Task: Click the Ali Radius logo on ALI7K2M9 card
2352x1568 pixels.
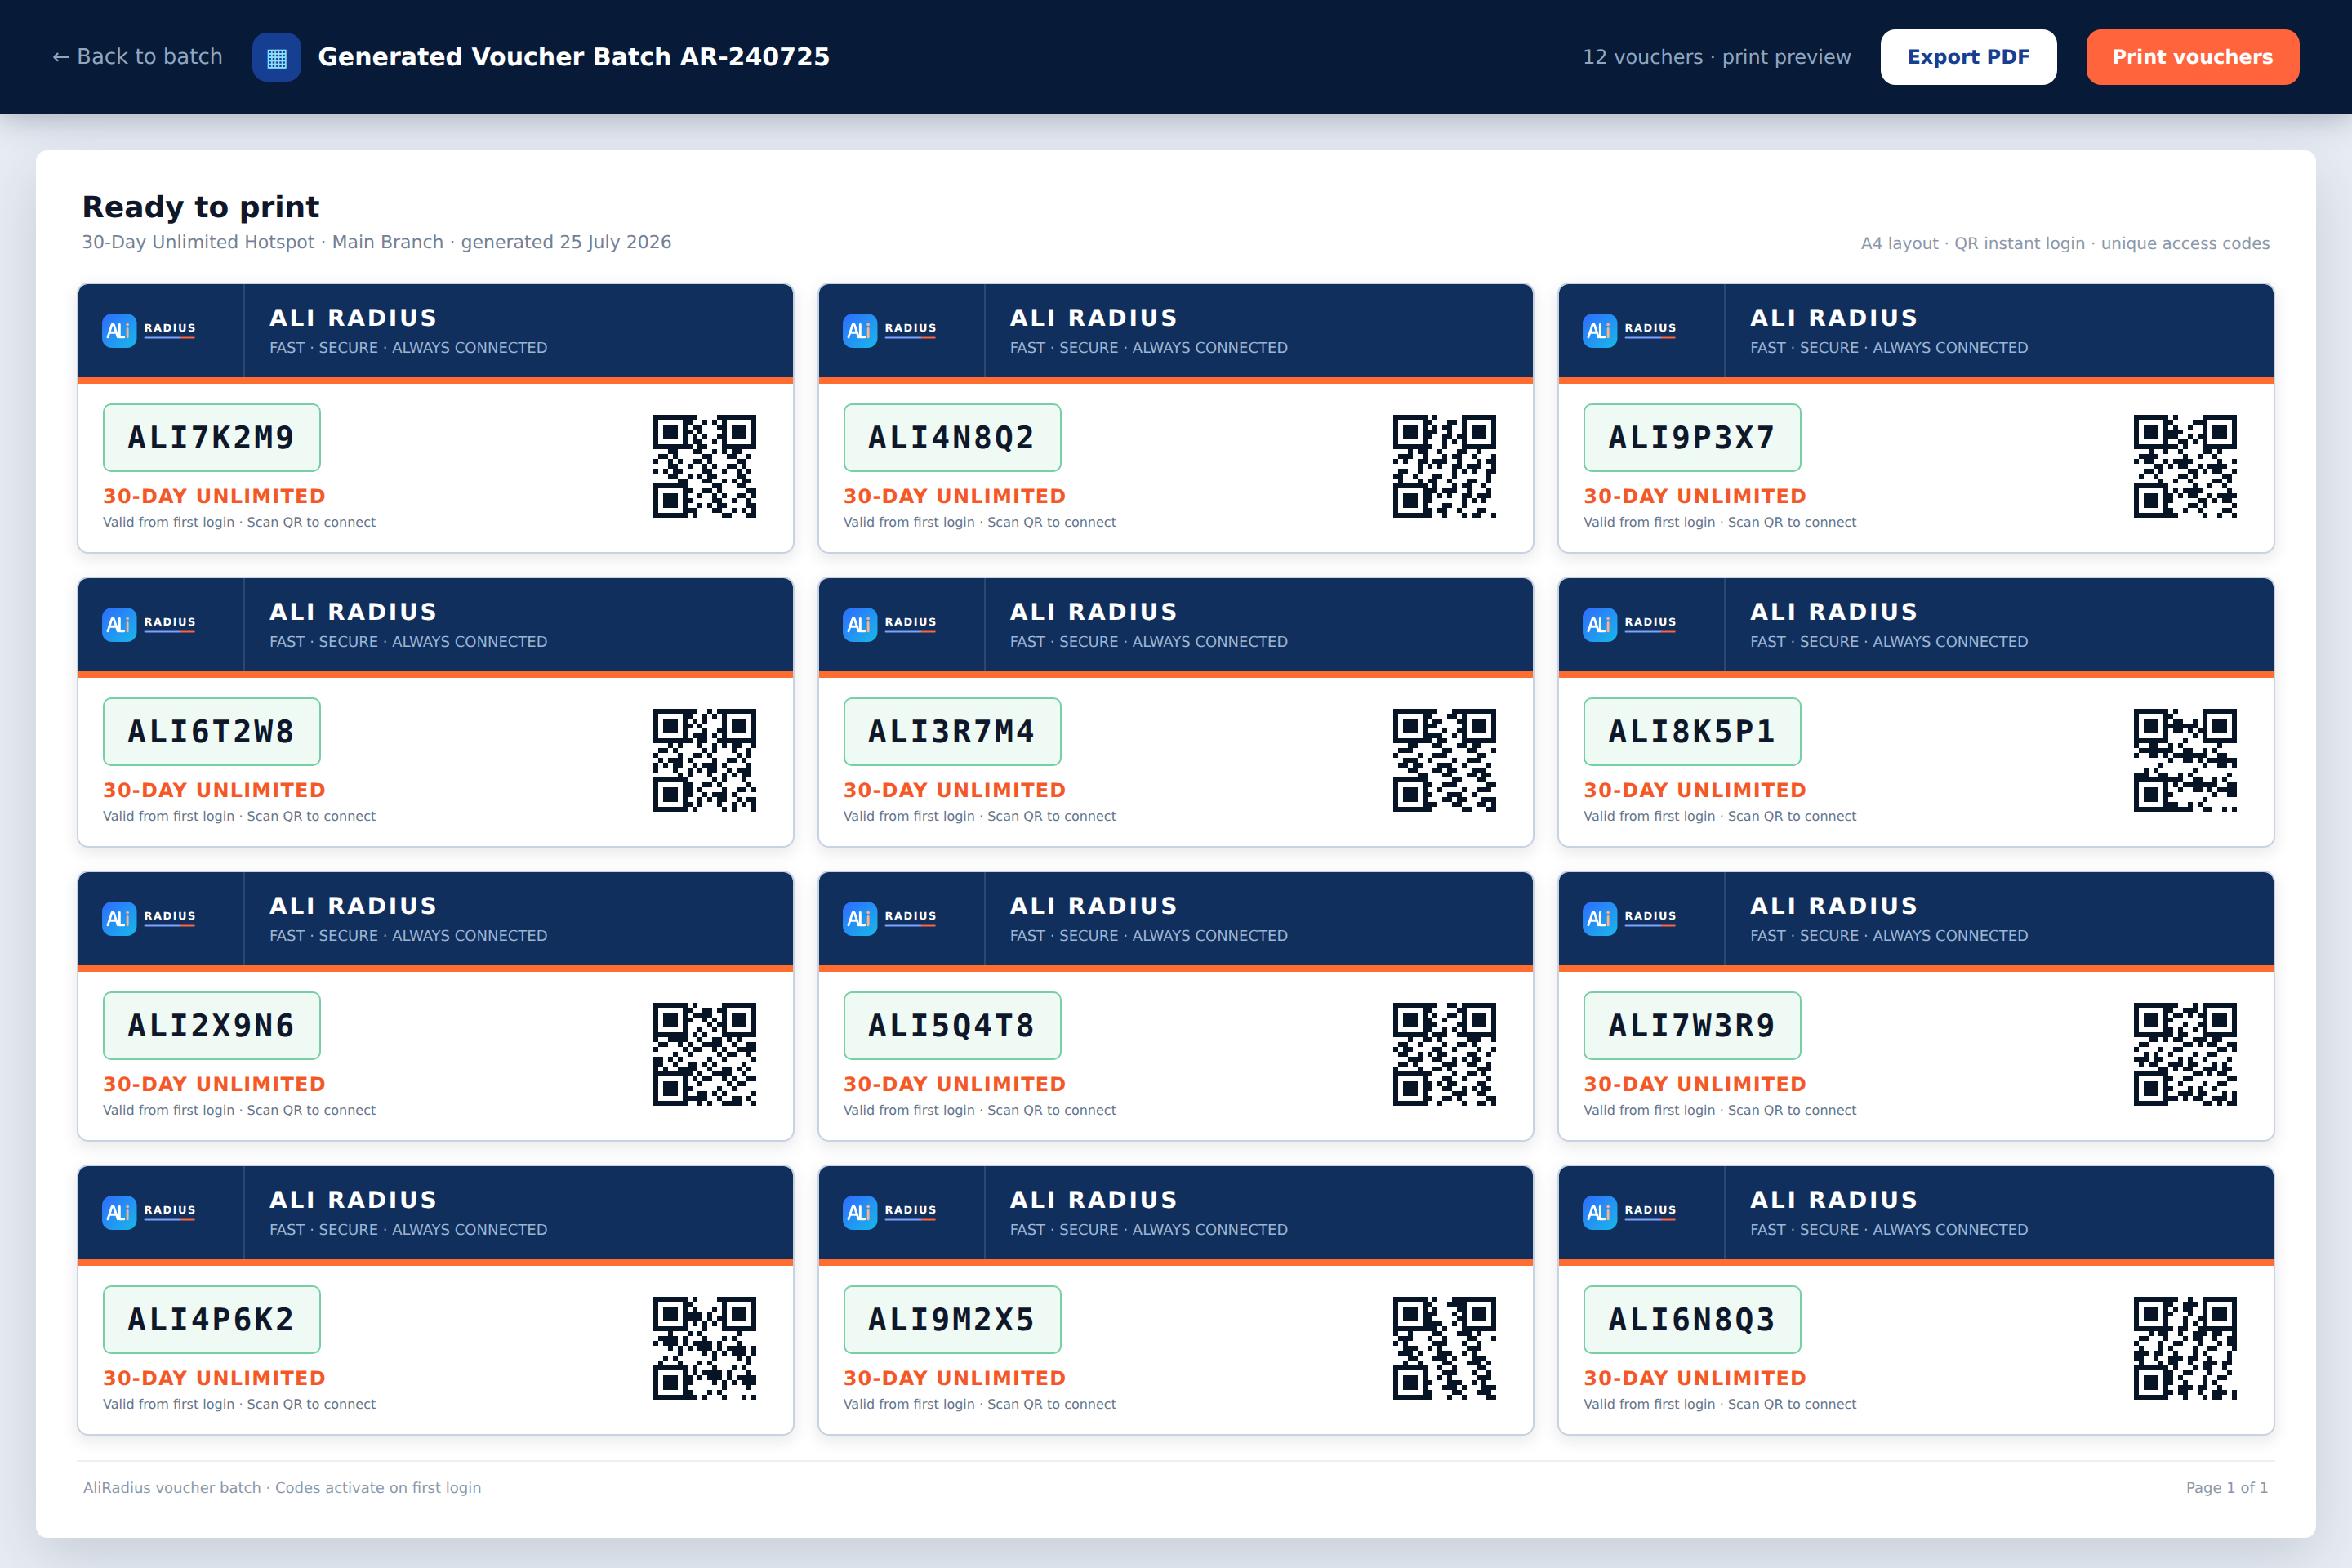Action: click(x=150, y=330)
